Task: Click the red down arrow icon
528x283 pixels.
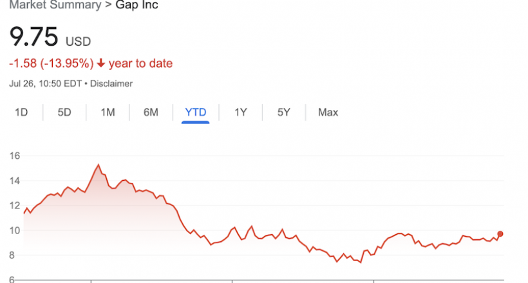Action: tap(101, 63)
